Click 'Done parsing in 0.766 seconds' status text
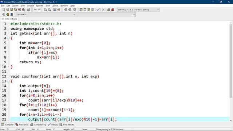The image size is (233, 131). (110, 130)
